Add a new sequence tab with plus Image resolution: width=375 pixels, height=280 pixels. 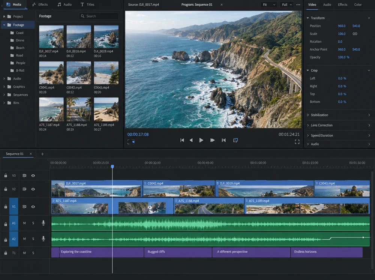click(x=42, y=154)
